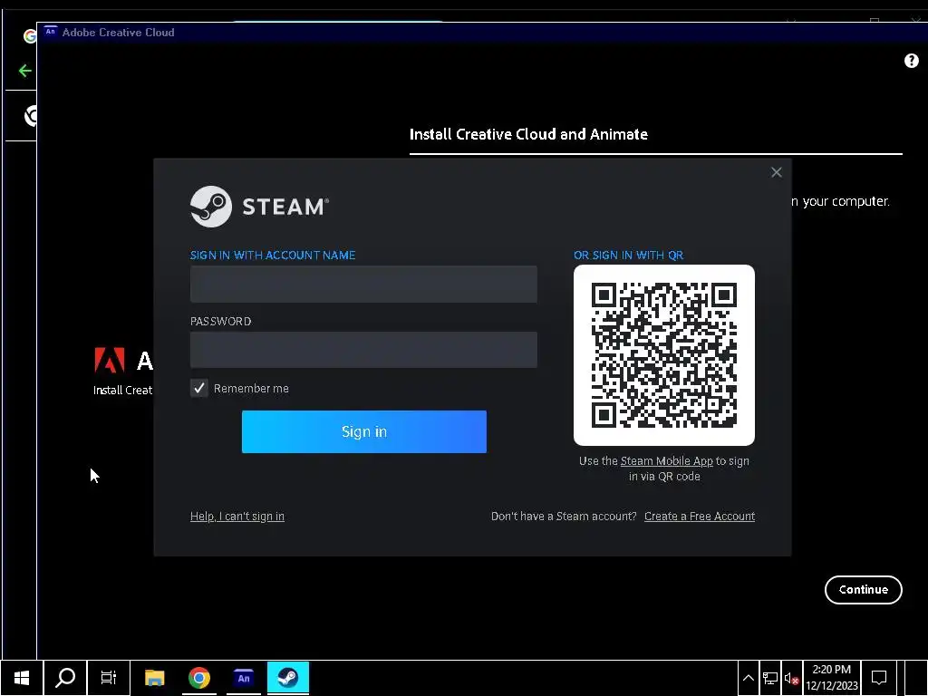The height and width of the screenshot is (696, 928).
Task: Click the 'OR SIGN IN WITH QR' label
Action: coord(629,255)
